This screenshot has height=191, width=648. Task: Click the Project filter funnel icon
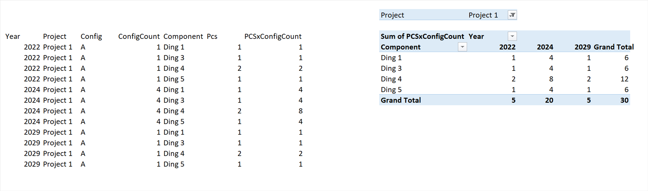512,15
